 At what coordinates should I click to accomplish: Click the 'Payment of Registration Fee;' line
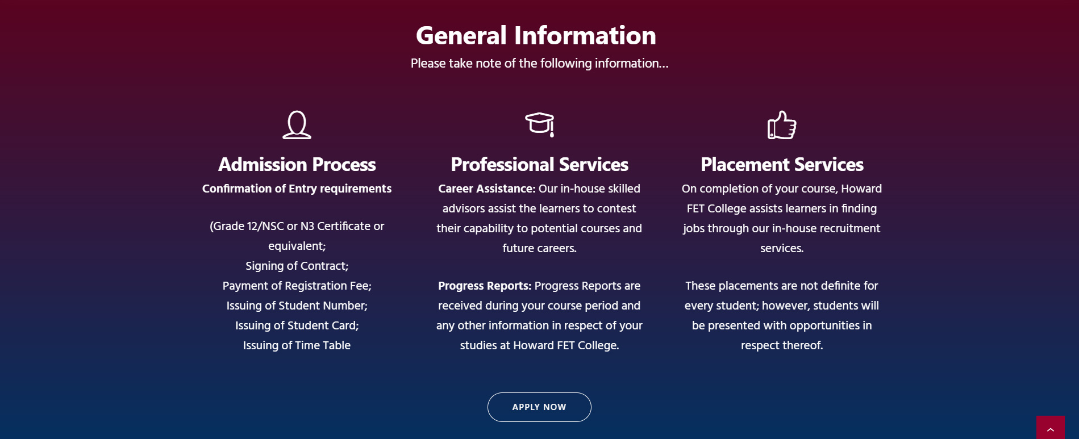(x=297, y=286)
